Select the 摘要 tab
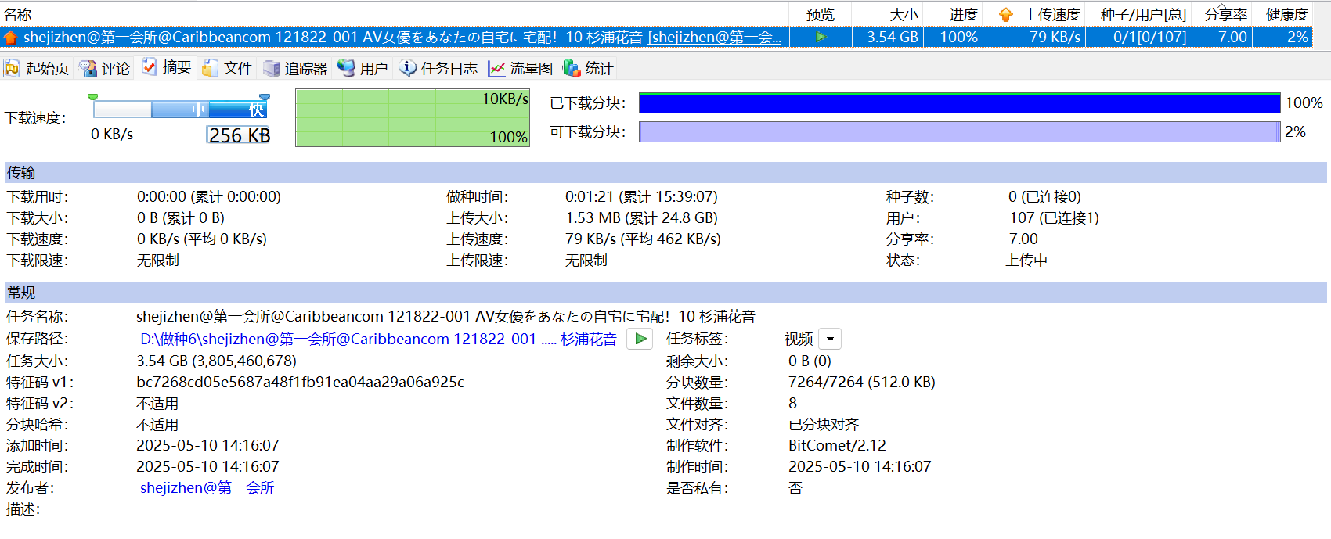Image resolution: width=1331 pixels, height=539 pixels. (x=166, y=68)
